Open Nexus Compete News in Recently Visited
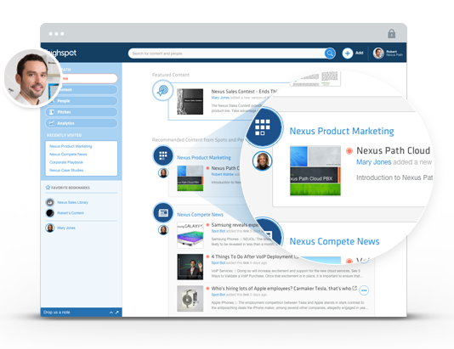Viewport: 454px width, 349px height. [68, 154]
